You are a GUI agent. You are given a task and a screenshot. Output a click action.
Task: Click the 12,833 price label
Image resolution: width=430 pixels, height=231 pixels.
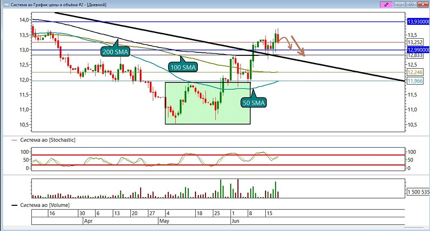[415, 55]
